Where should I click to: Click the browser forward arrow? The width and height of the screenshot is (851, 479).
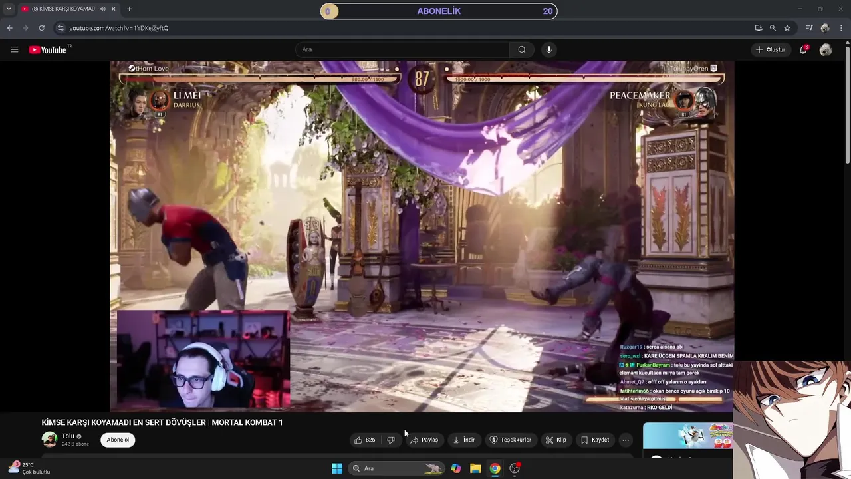coord(25,28)
